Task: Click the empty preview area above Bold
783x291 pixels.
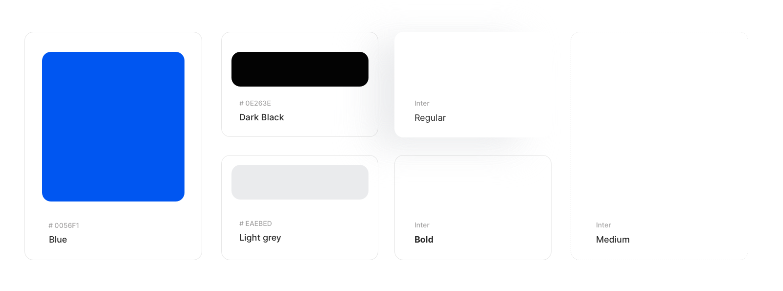Action: [473, 188]
